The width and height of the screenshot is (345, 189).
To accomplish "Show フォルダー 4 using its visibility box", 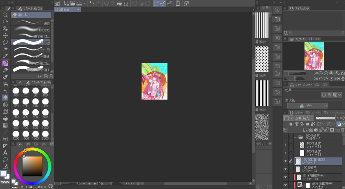I will [286, 137].
